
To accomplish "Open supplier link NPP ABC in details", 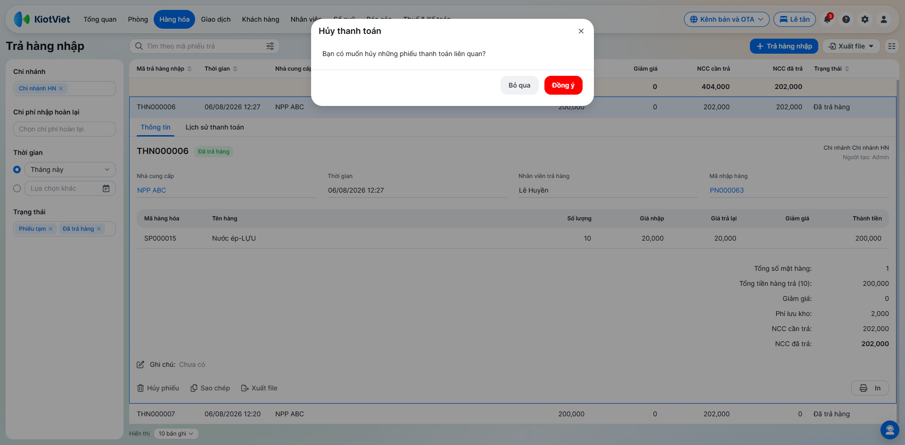I will (151, 190).
